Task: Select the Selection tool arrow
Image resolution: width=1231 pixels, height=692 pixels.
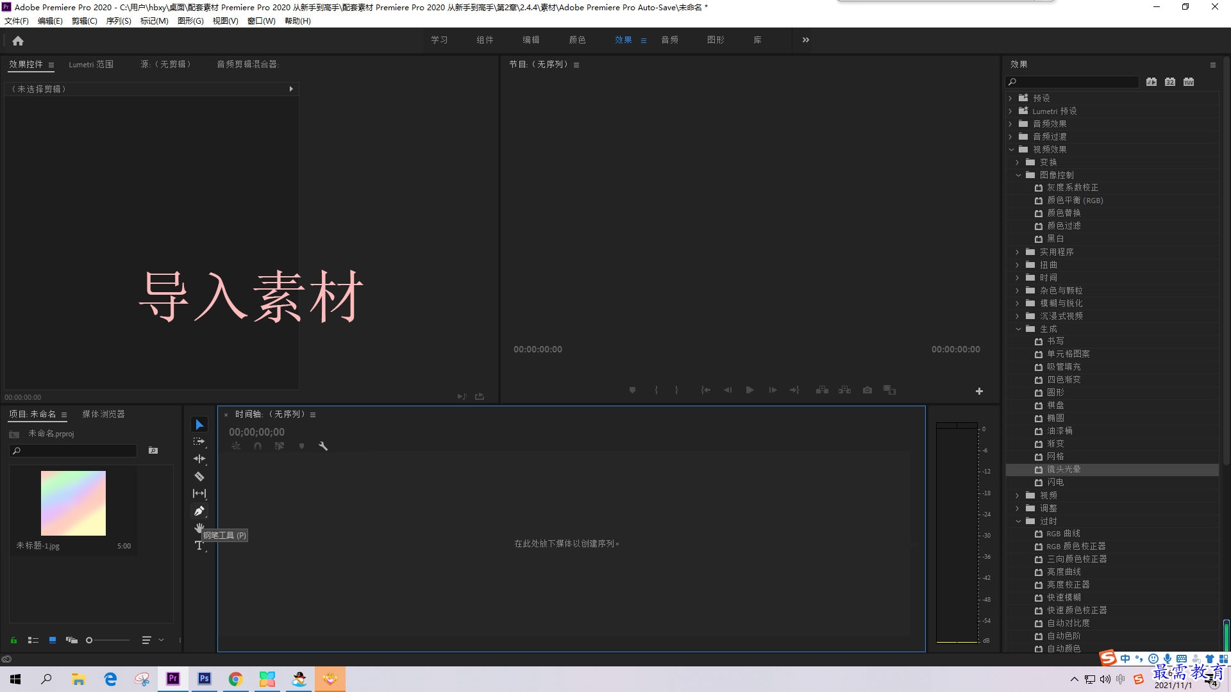Action: coord(199,425)
